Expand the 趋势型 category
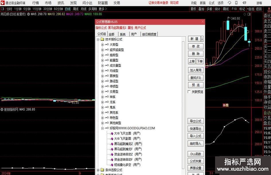 click(102, 55)
